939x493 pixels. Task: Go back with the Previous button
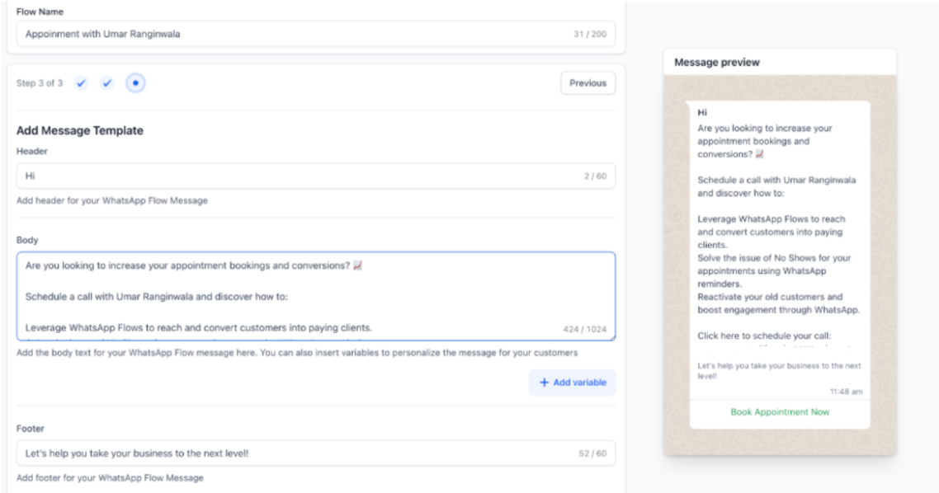tap(587, 83)
